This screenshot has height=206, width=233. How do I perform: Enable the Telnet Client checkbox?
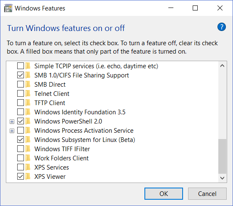[x=21, y=94]
